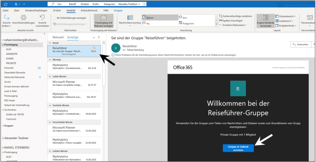
Task: Click the sort direction up arrow
Action: [x=99, y=37]
